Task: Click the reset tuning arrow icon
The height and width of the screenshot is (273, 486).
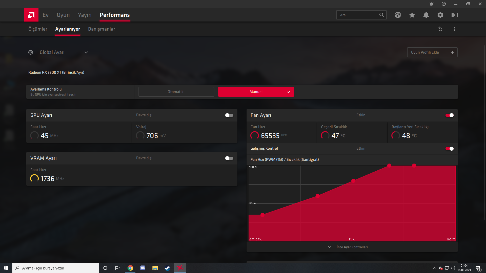Action: (440, 29)
